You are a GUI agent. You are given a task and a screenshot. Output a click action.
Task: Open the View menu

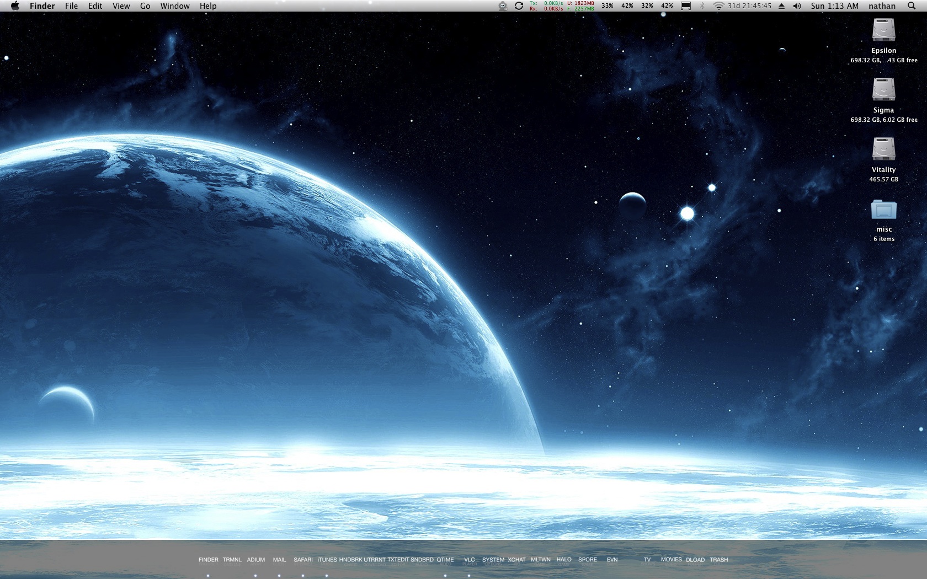pyautogui.click(x=121, y=6)
